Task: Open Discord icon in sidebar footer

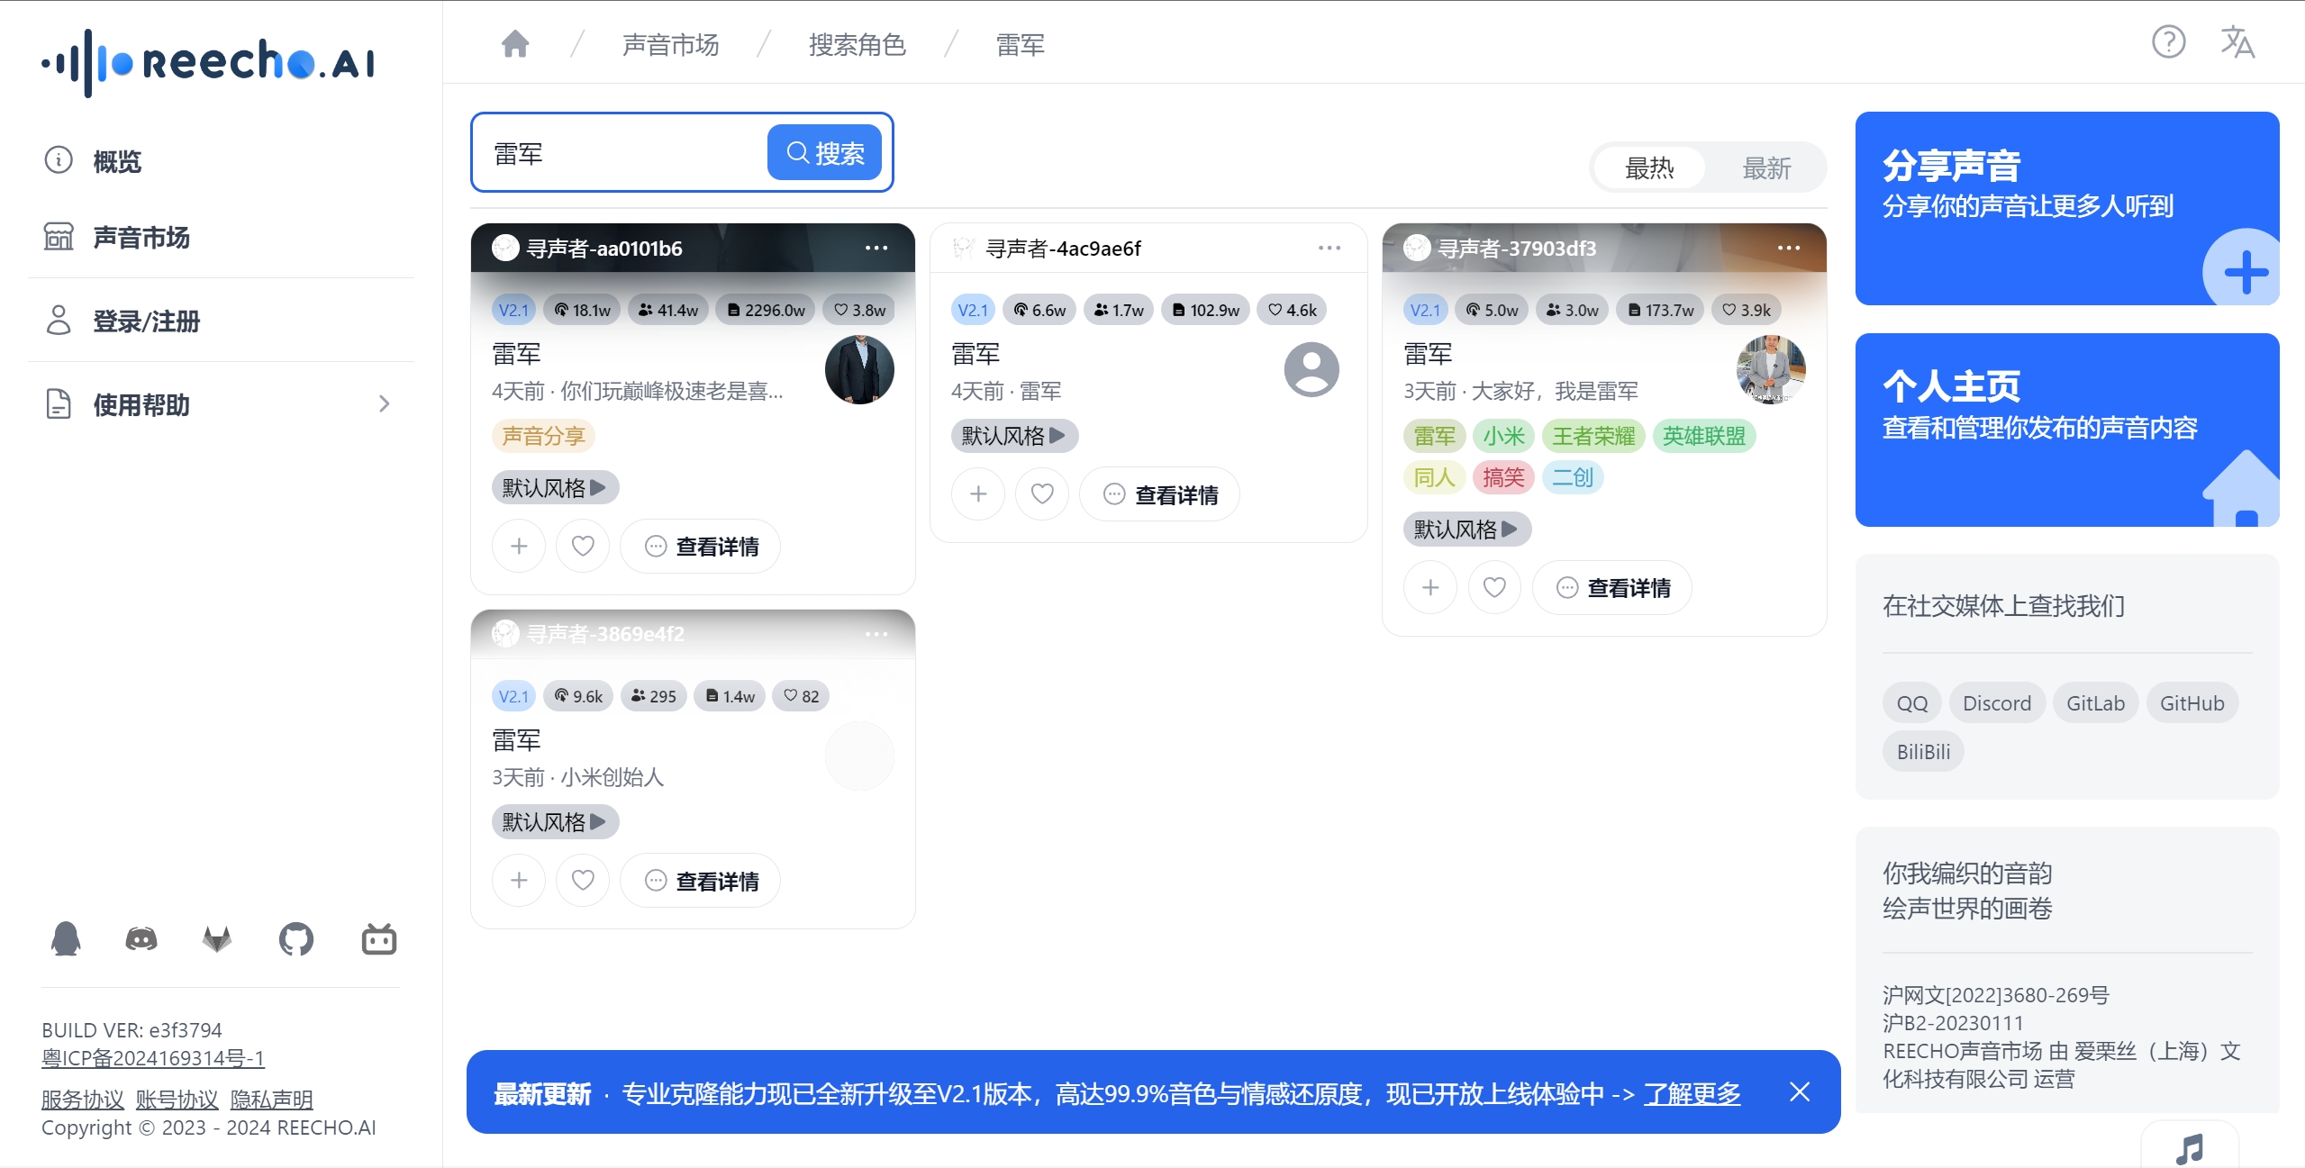Action: click(141, 938)
